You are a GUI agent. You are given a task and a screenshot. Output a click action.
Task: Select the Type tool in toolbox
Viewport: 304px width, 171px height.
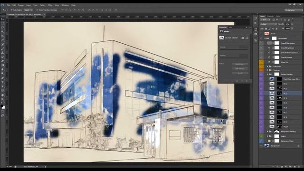pos(2,82)
